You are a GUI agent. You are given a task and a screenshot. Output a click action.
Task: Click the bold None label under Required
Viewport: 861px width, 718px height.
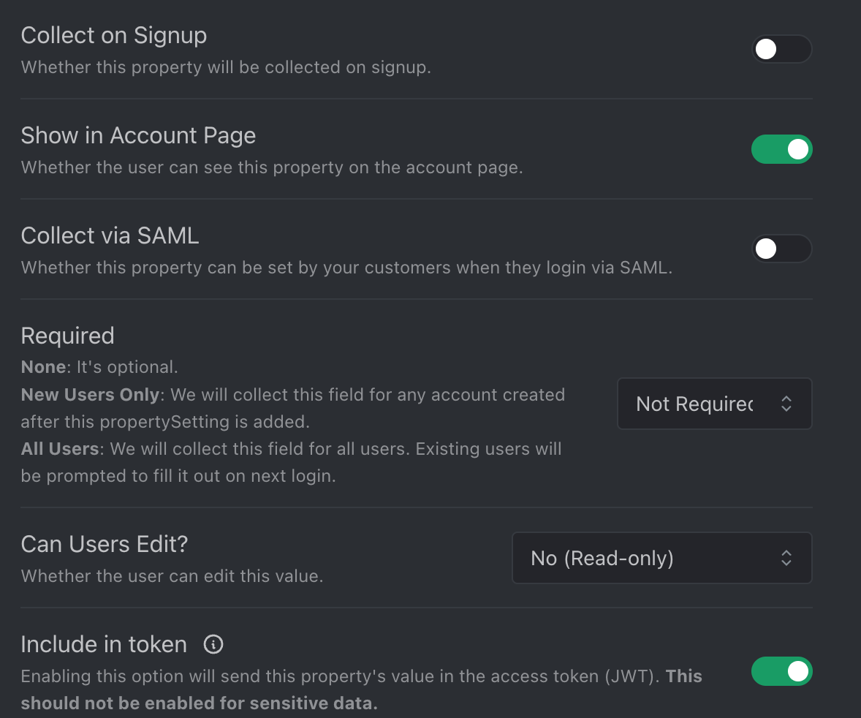coord(43,366)
